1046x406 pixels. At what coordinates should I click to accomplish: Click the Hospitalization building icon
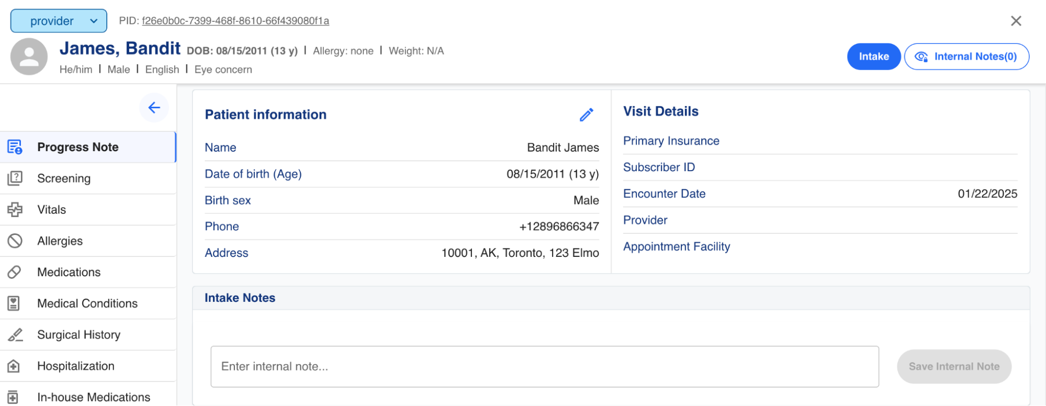[15, 366]
